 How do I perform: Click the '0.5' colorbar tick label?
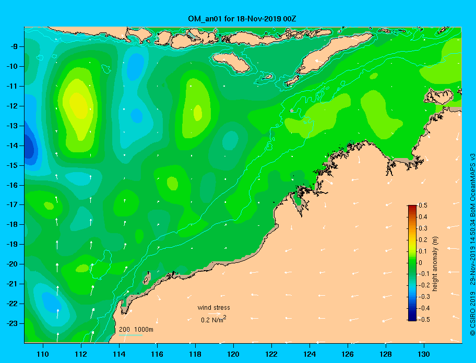click(x=423, y=205)
